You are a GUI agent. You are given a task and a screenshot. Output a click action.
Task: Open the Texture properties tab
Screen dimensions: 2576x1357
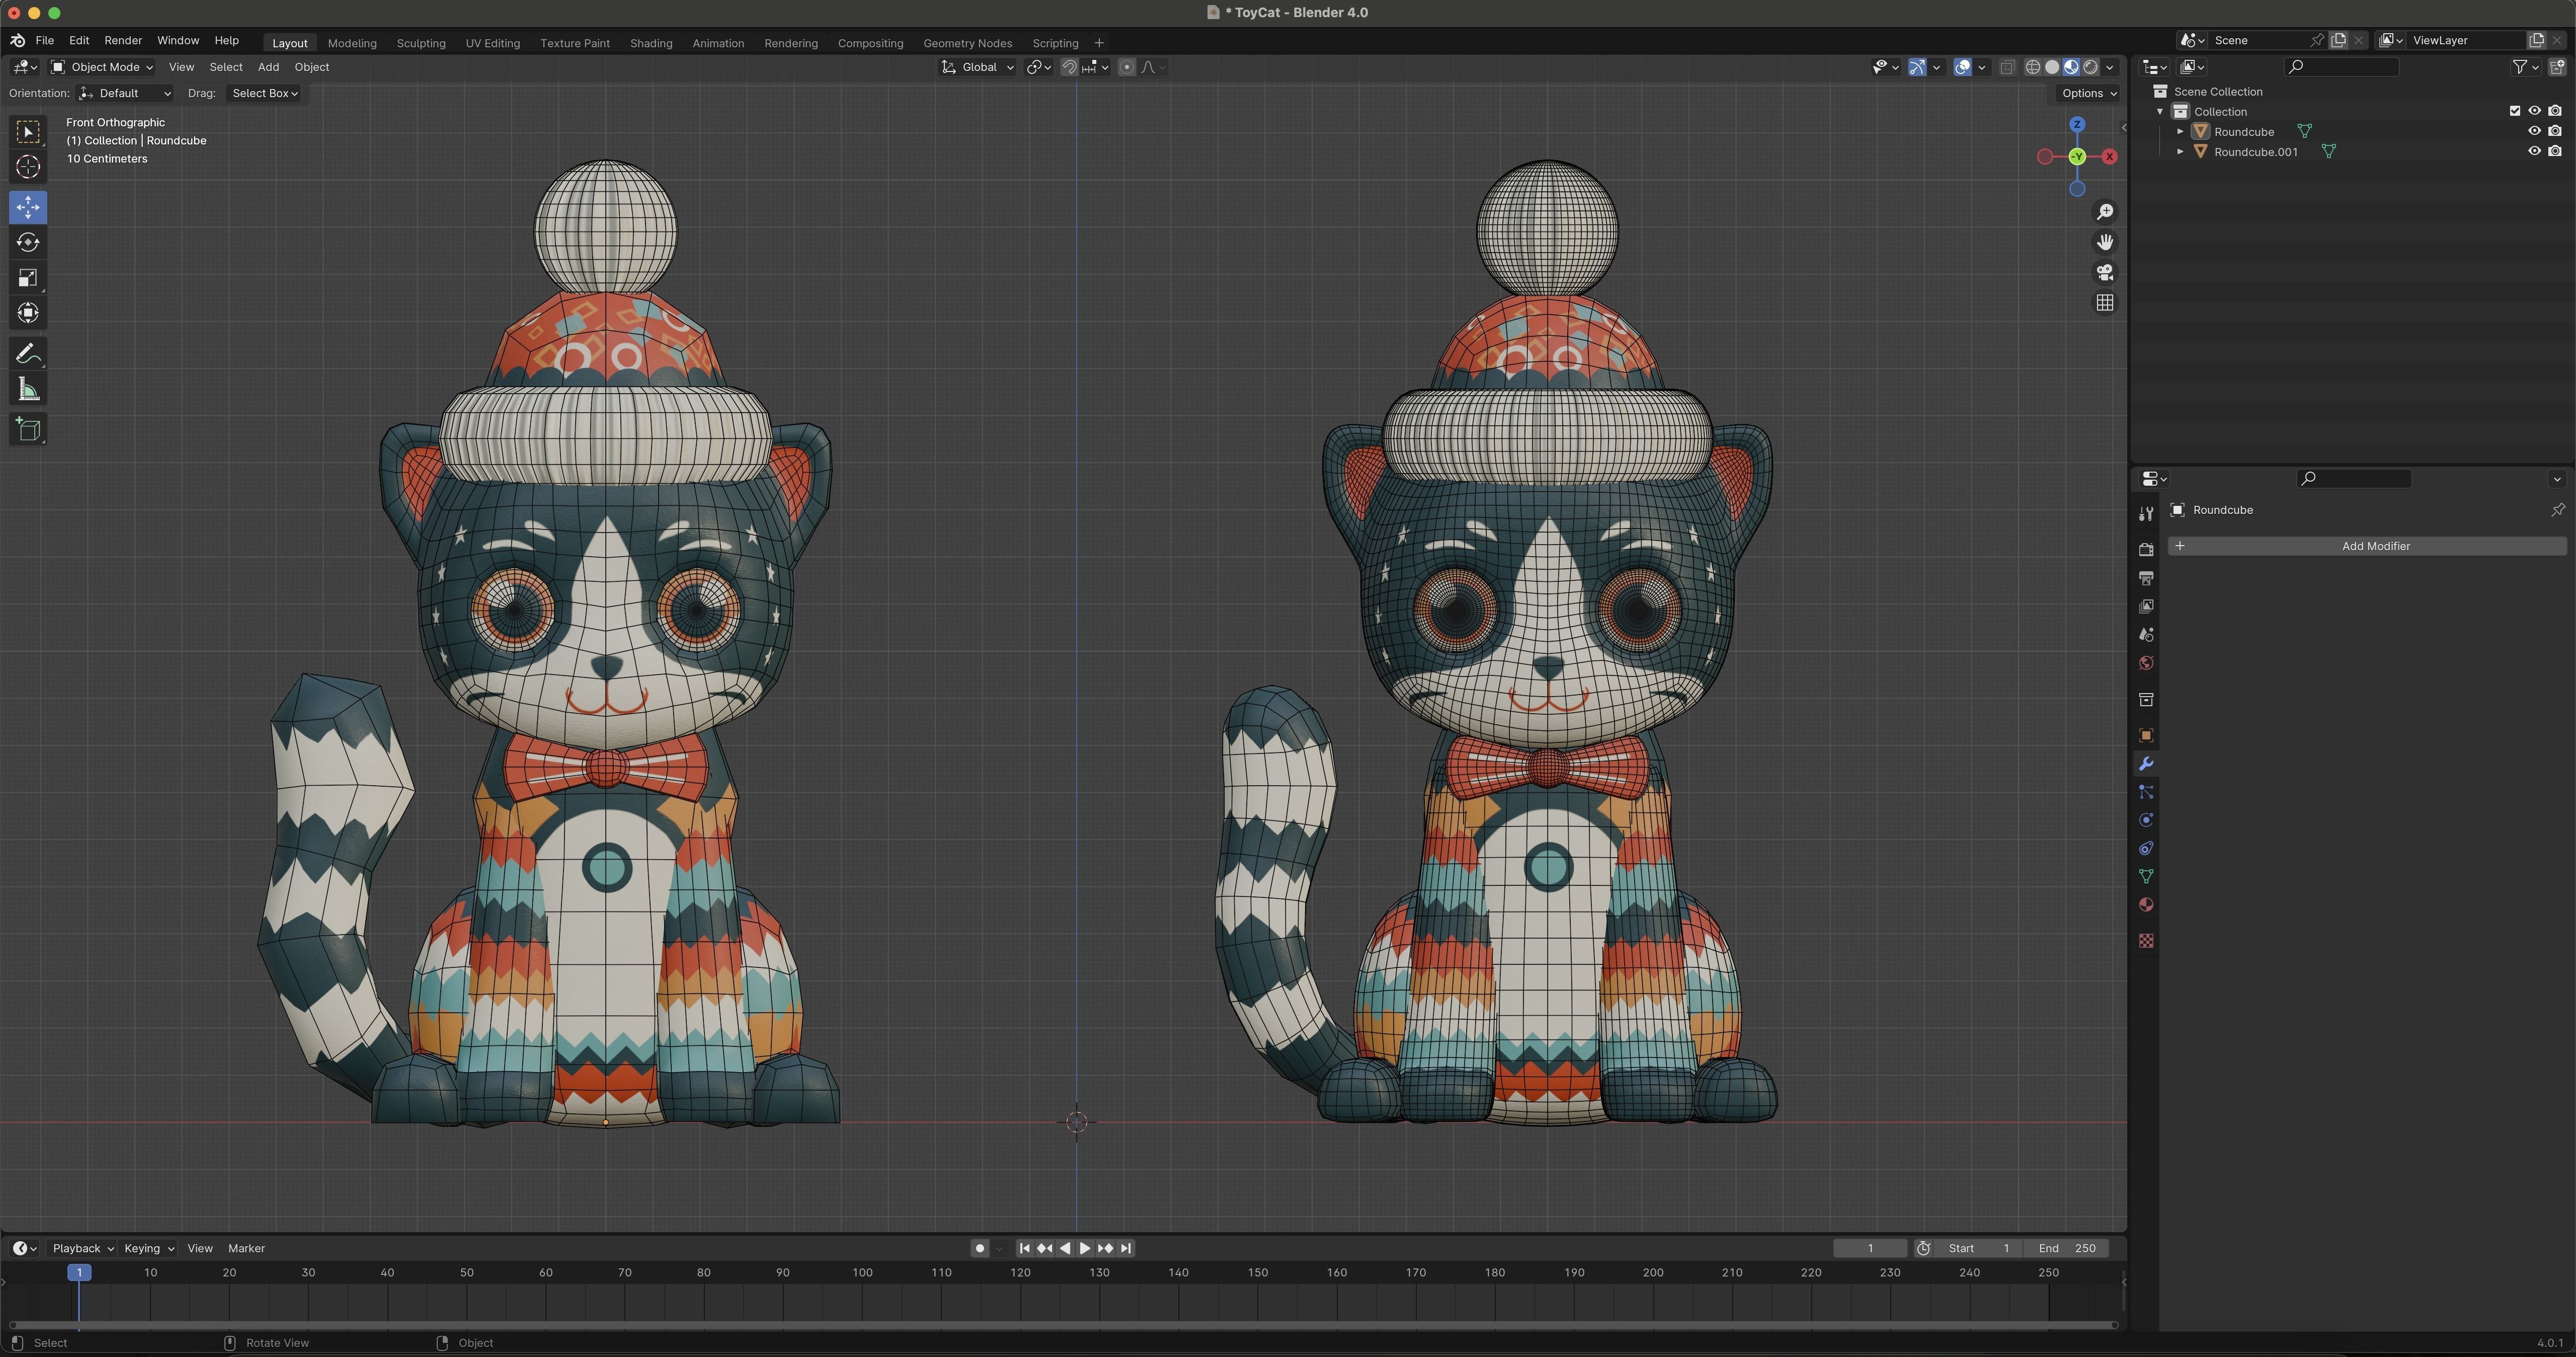(x=2146, y=941)
